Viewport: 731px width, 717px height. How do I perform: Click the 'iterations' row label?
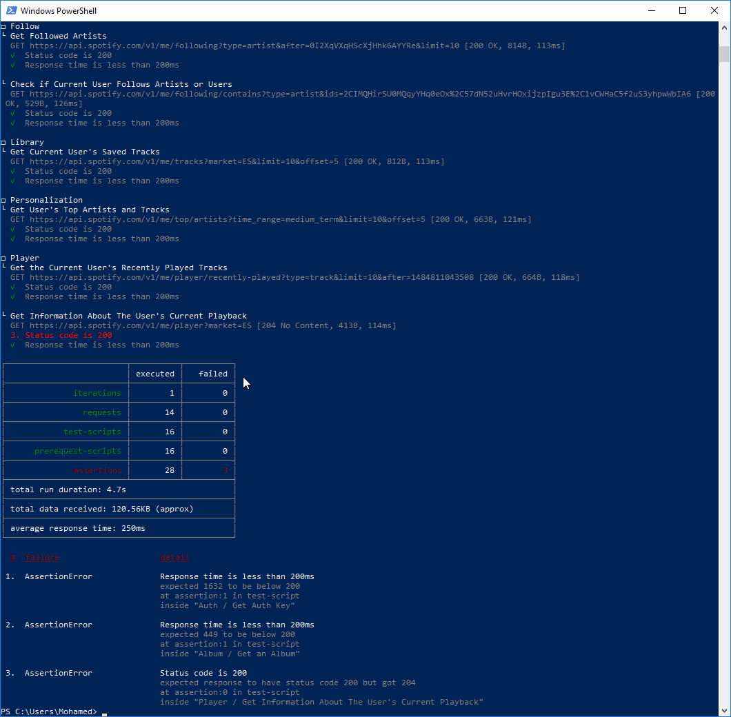point(97,393)
